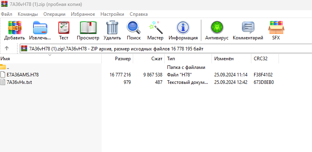Viewport: 312px width, 152px height.
Task: Open the Настройки menu
Action: (x=112, y=14)
